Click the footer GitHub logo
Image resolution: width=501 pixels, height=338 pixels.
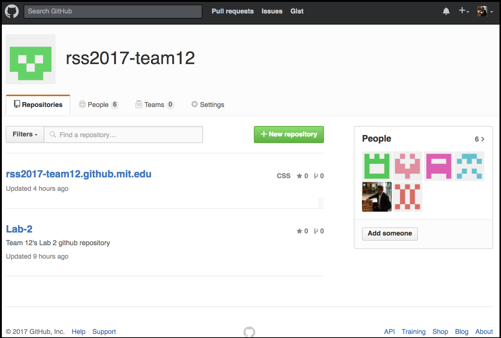[249, 332]
